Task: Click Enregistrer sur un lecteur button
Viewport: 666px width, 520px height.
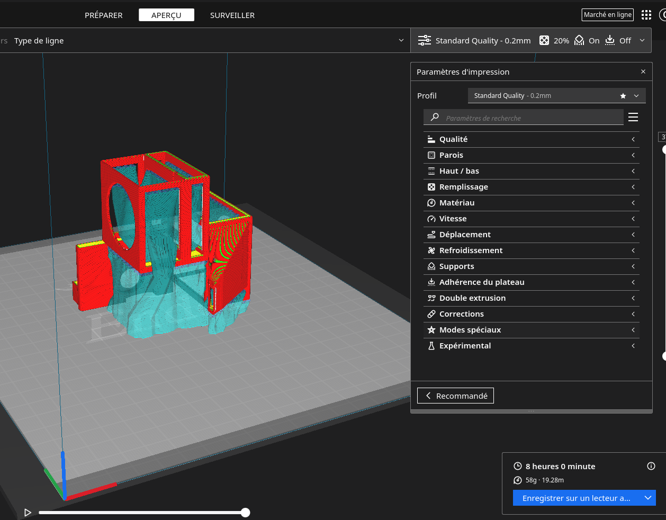Action: (x=576, y=498)
